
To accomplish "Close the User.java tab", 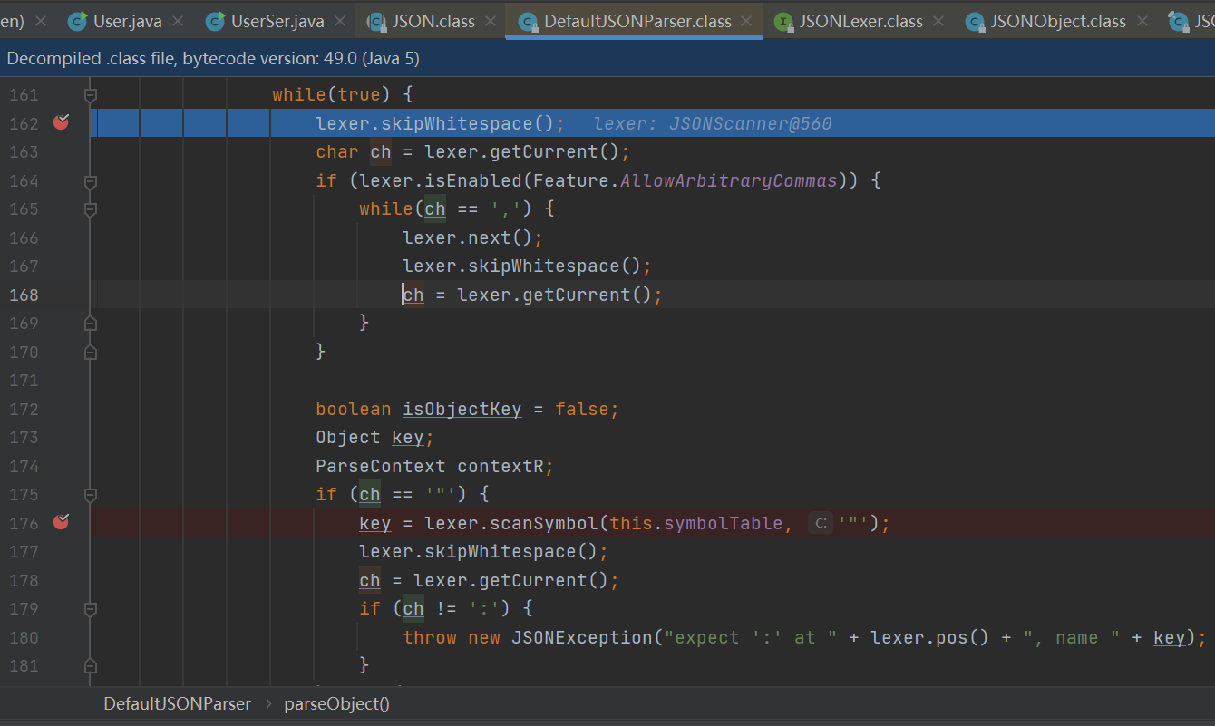I will (178, 21).
